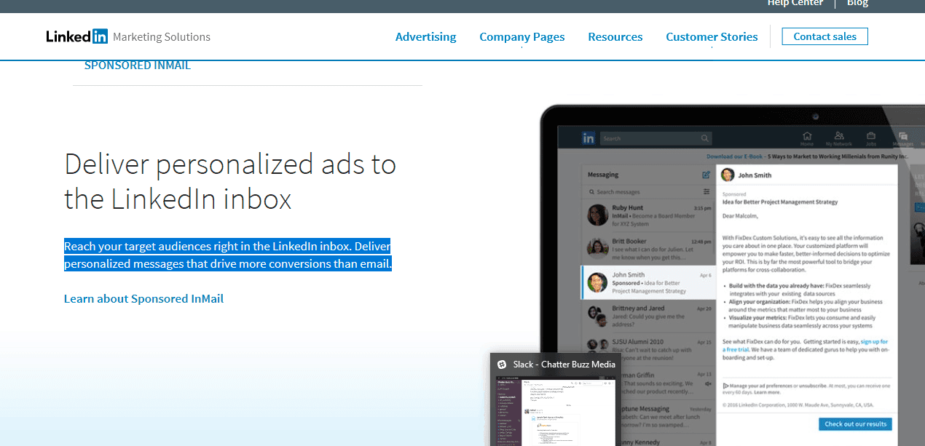The image size is (925, 446).
Task: Click the 'Idea for Better Project Management Strategy' subject
Action: click(x=780, y=202)
